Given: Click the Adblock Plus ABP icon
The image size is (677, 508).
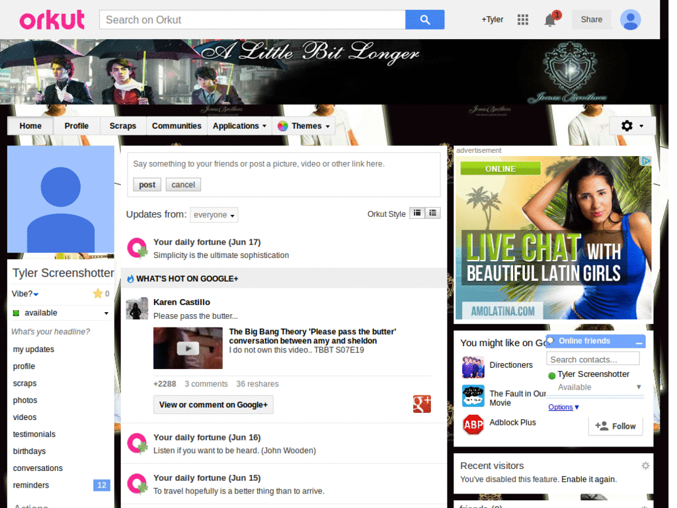Looking at the screenshot, I should [x=473, y=425].
